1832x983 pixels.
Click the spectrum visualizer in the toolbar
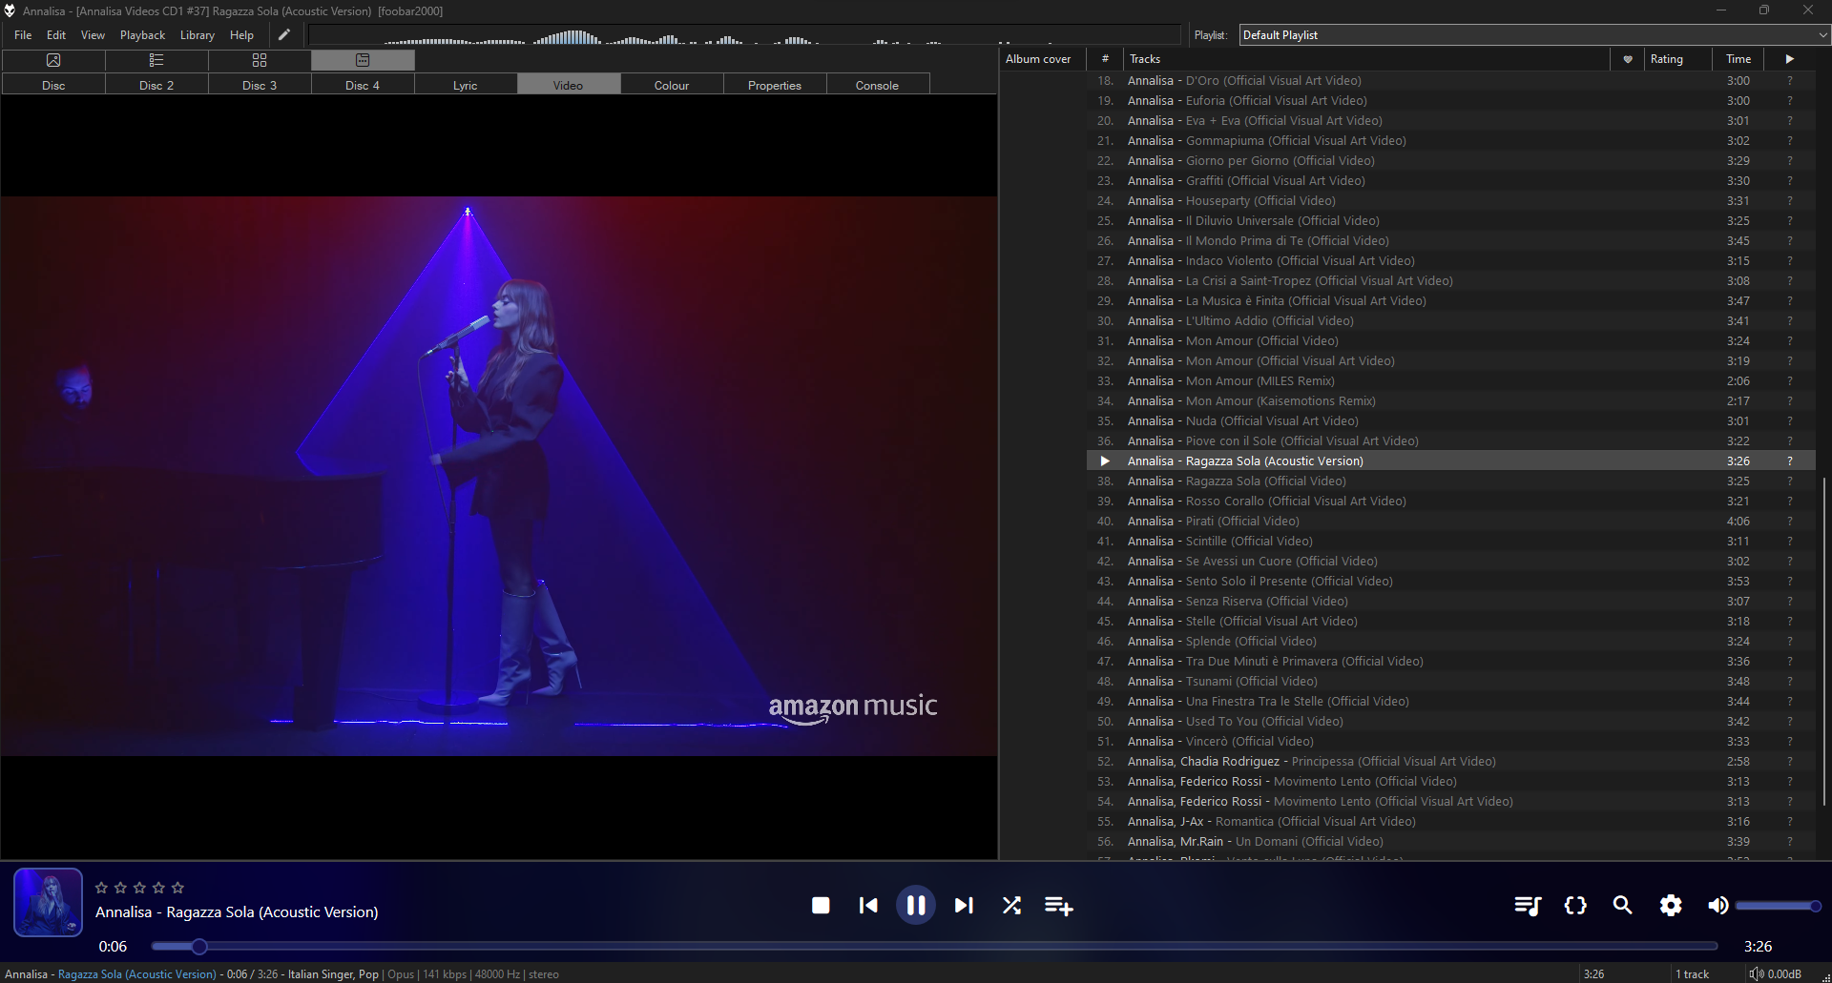744,35
